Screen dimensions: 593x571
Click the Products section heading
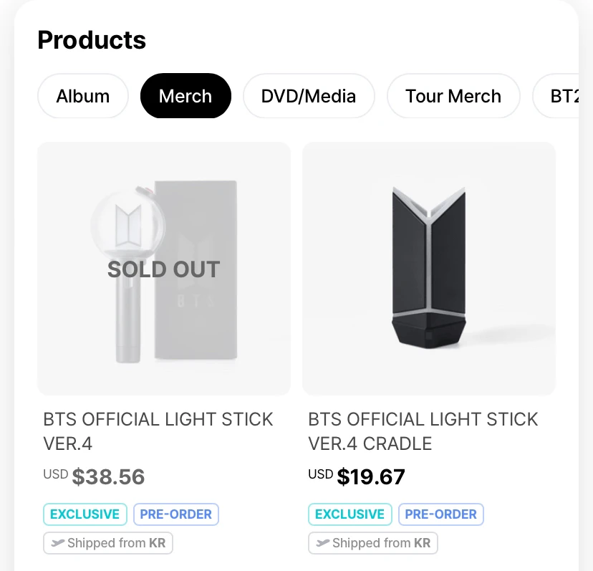click(x=92, y=40)
